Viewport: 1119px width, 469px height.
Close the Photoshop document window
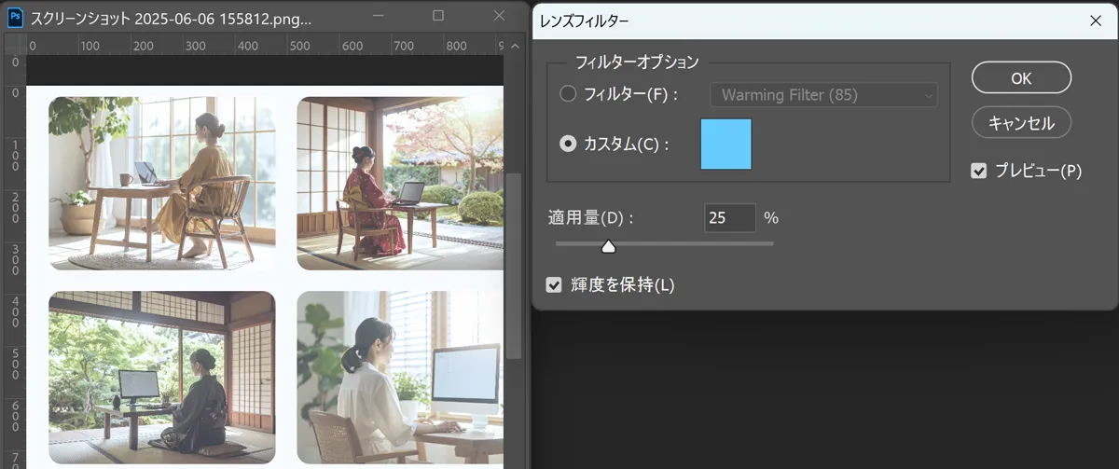(x=500, y=16)
